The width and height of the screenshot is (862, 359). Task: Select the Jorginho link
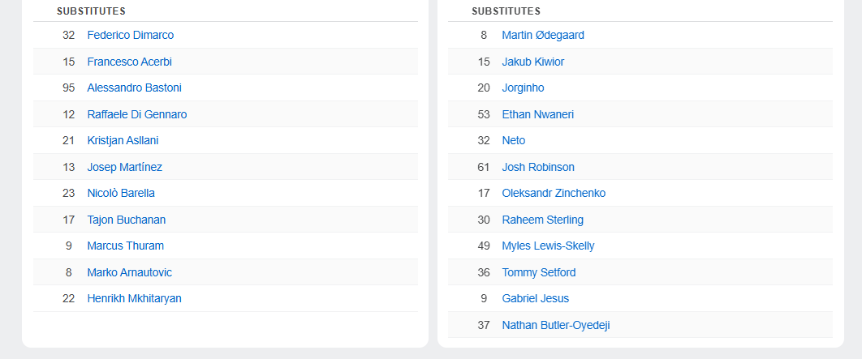pos(523,88)
